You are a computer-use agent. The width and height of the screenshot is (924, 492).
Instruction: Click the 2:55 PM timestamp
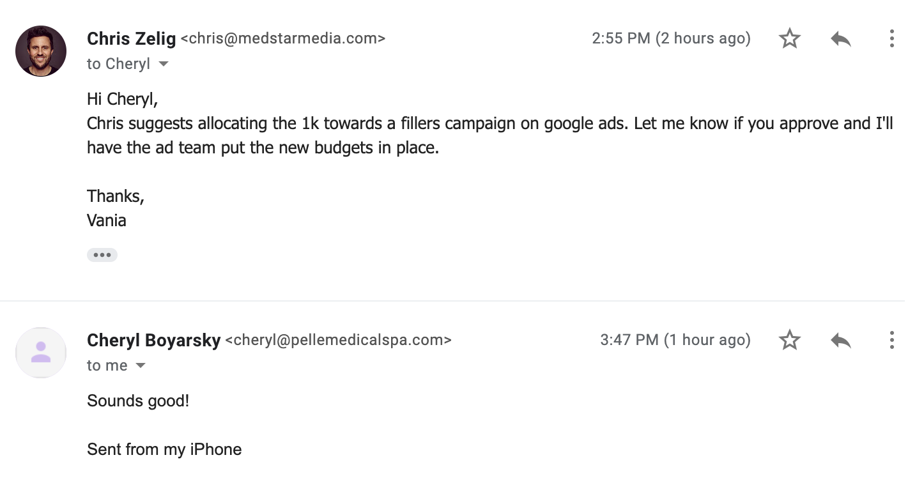[x=671, y=38]
